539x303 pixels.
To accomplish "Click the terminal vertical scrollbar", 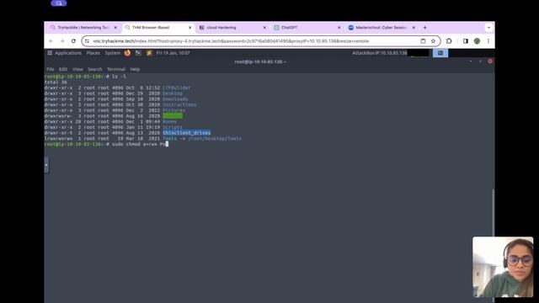I will coord(493,212).
